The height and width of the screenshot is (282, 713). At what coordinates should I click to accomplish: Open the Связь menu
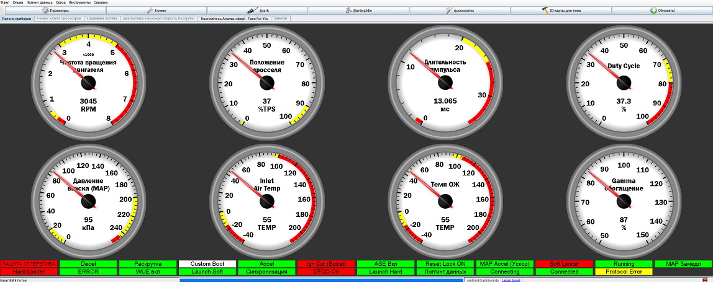click(60, 2)
